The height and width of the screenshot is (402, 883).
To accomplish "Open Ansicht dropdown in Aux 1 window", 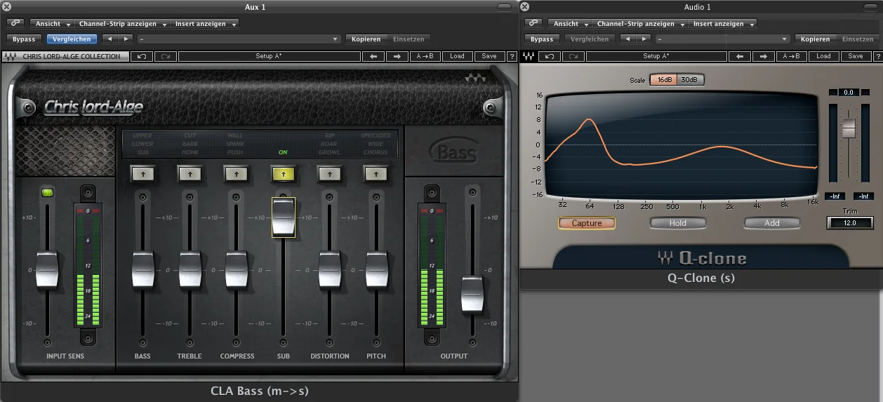I will pos(52,23).
